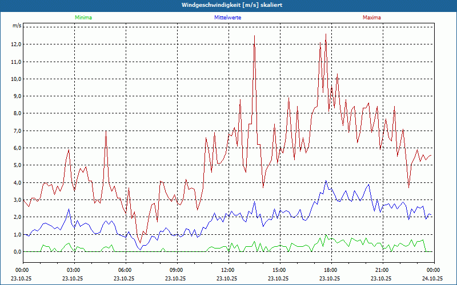
Task: Click the red Maxima peak of 7,0 before 06:00
Action: (x=106, y=132)
